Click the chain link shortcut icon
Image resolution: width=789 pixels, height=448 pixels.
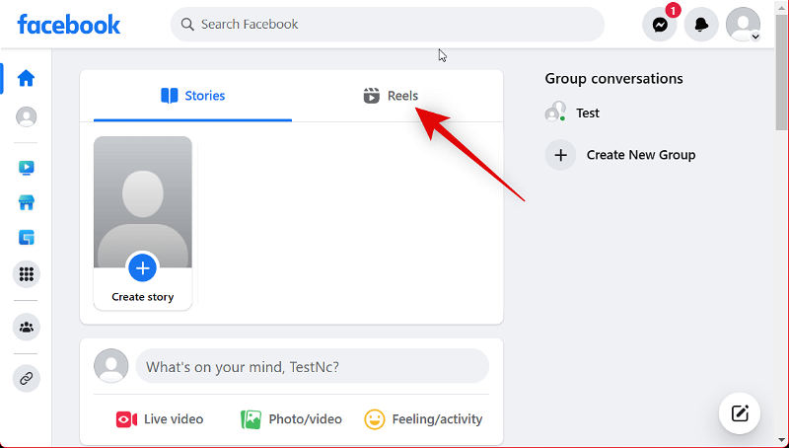tap(27, 378)
